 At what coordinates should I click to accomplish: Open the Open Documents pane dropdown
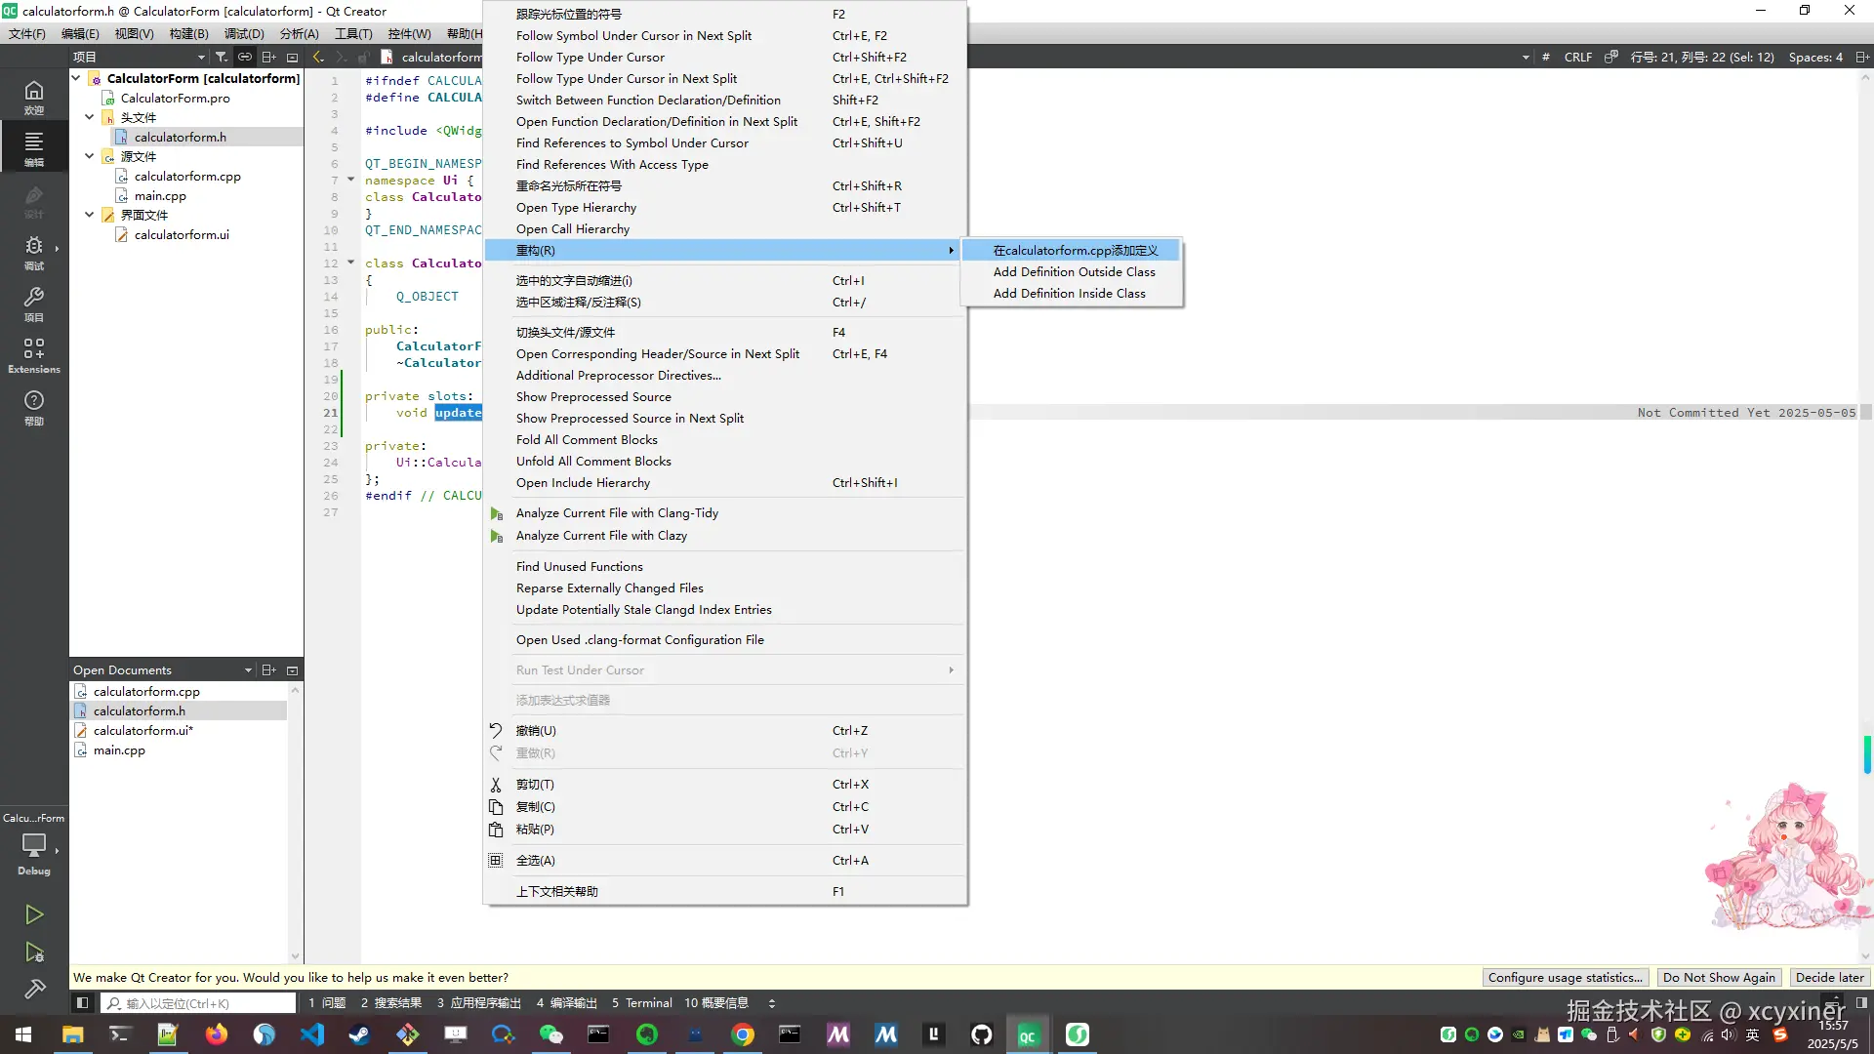click(x=248, y=669)
